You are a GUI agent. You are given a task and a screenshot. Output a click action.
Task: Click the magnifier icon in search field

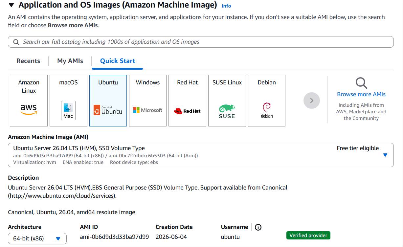coord(16,42)
